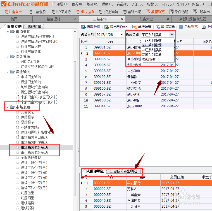212x211 pixels.
Task: Open the 股票(S) menu
Action: click(62, 4)
